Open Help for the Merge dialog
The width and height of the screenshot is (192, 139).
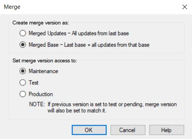coord(167,130)
